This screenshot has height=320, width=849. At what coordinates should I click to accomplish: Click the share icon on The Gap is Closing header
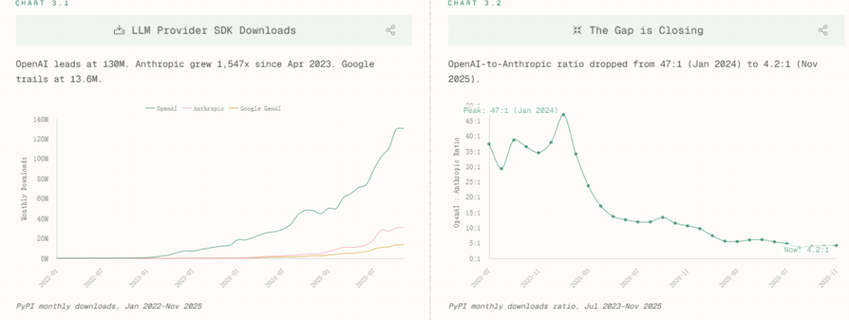point(823,31)
